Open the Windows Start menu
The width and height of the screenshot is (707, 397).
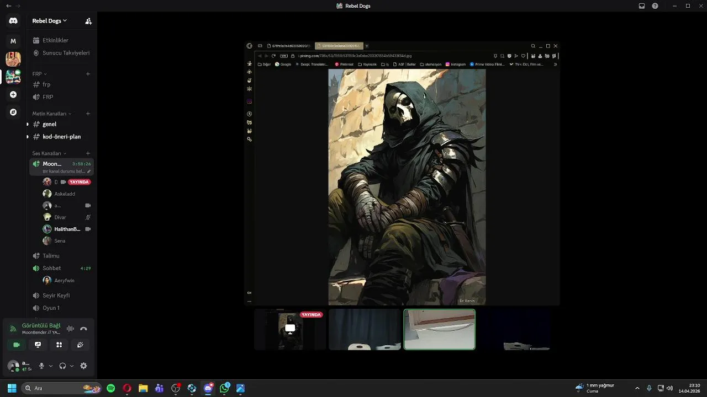[x=12, y=388]
